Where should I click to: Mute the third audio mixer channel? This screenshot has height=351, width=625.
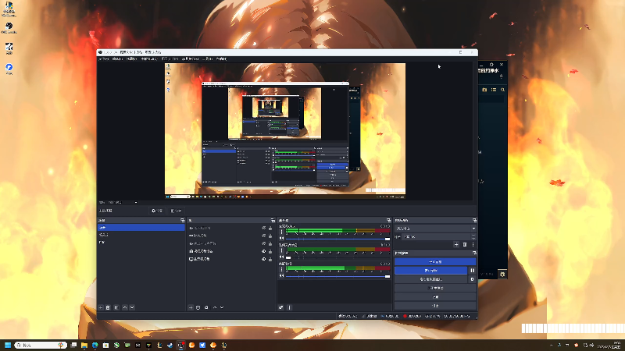click(281, 276)
